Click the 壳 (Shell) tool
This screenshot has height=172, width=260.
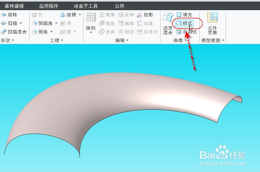pos(66,23)
